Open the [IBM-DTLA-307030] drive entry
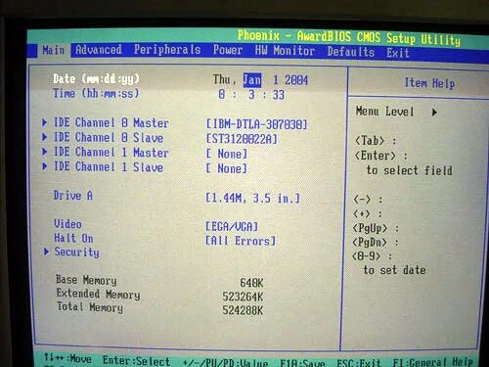 pos(256,124)
